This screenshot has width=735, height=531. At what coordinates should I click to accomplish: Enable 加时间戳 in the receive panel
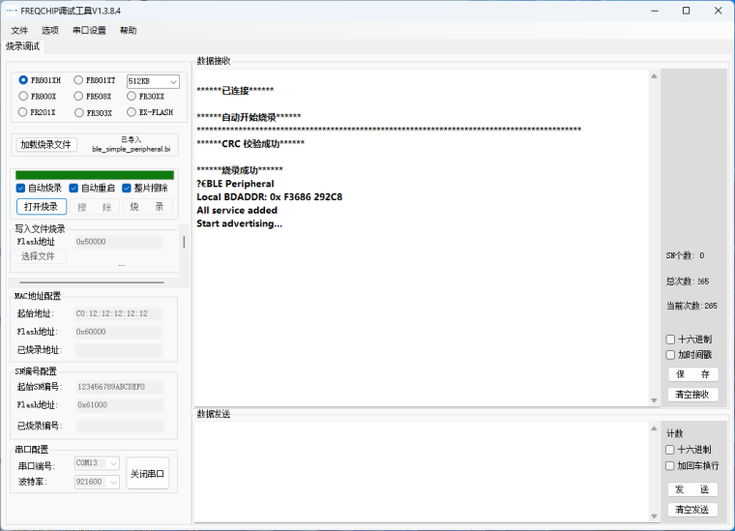(671, 355)
